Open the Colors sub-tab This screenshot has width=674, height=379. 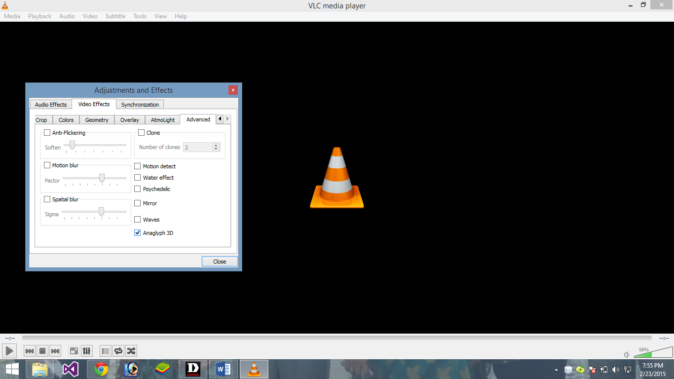pyautogui.click(x=66, y=120)
